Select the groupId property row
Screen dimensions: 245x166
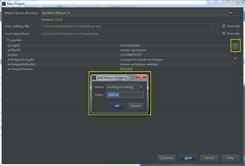click(119, 45)
